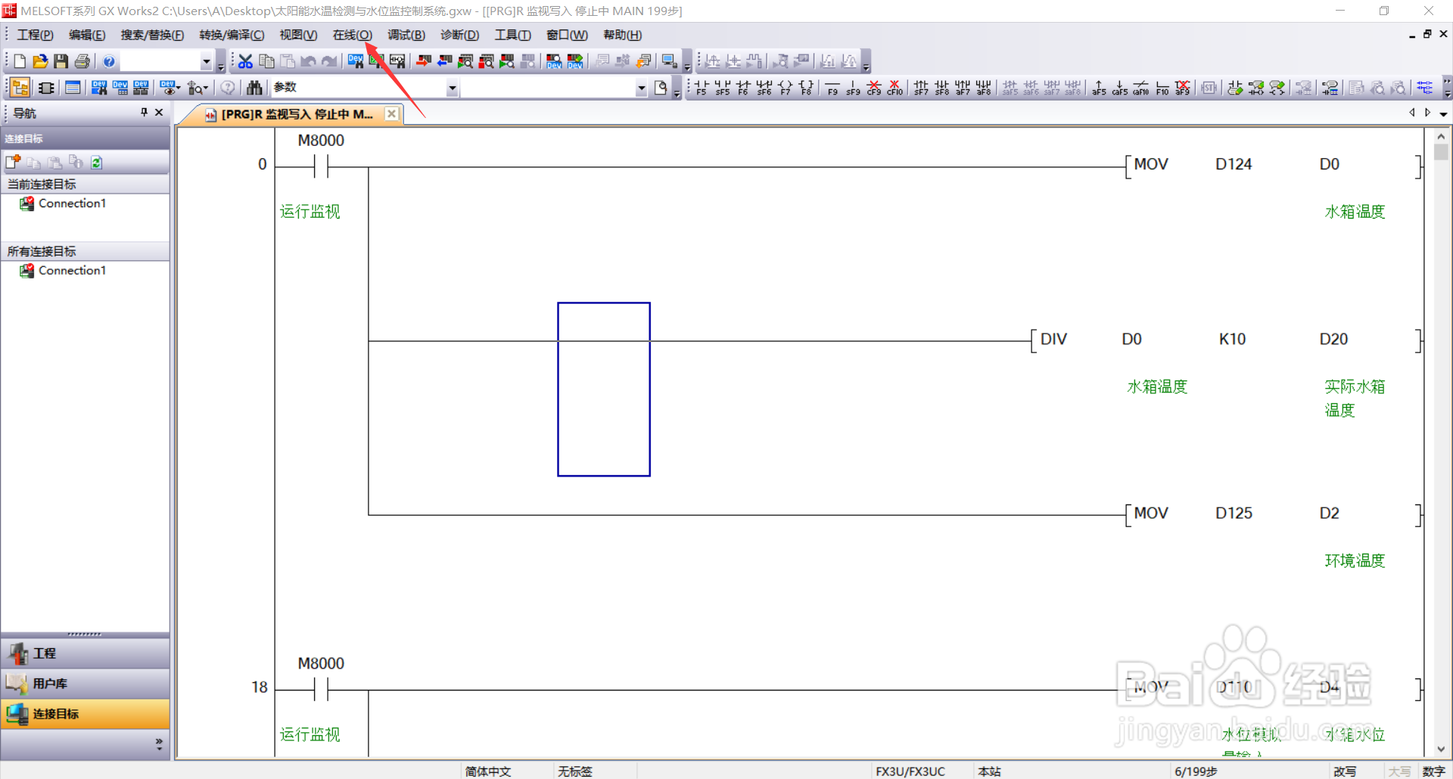Open the 编辑(E) menu
This screenshot has width=1453, height=779.
[x=87, y=35]
